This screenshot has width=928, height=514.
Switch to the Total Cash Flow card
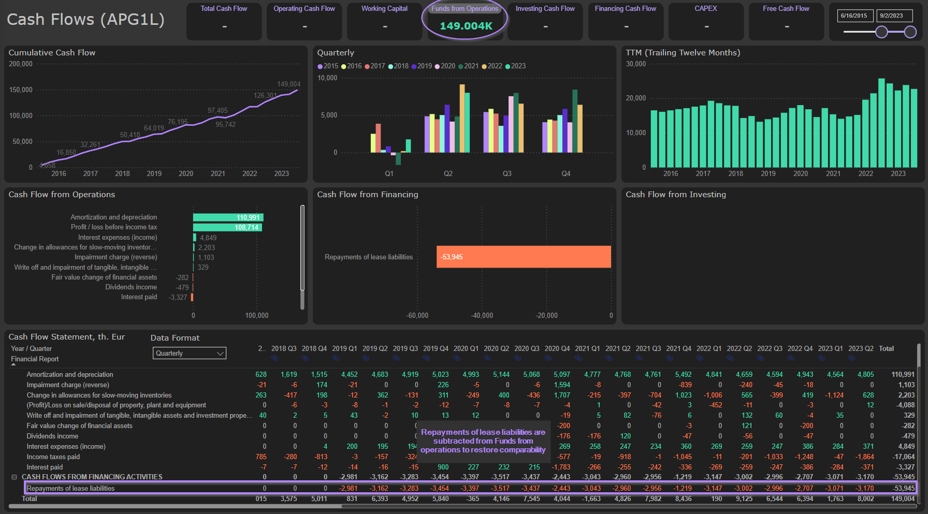pyautogui.click(x=224, y=21)
